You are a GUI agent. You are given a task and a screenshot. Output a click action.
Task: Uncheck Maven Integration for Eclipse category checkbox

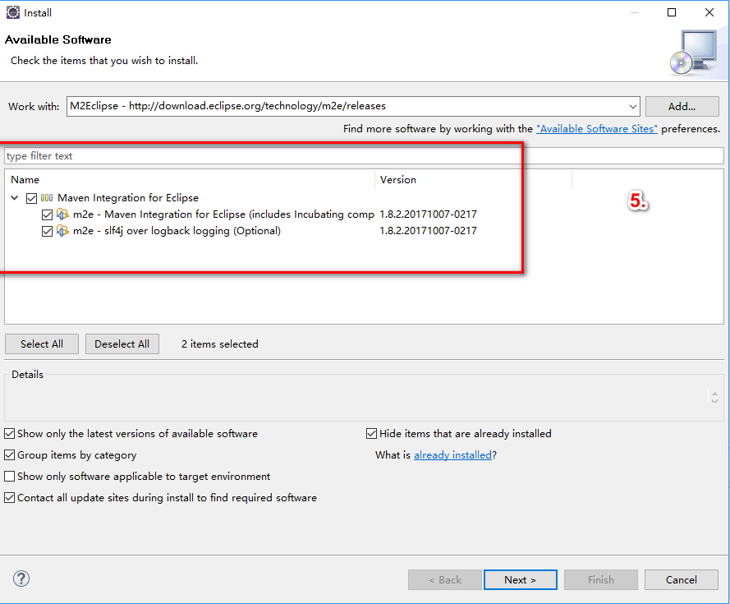[31, 198]
